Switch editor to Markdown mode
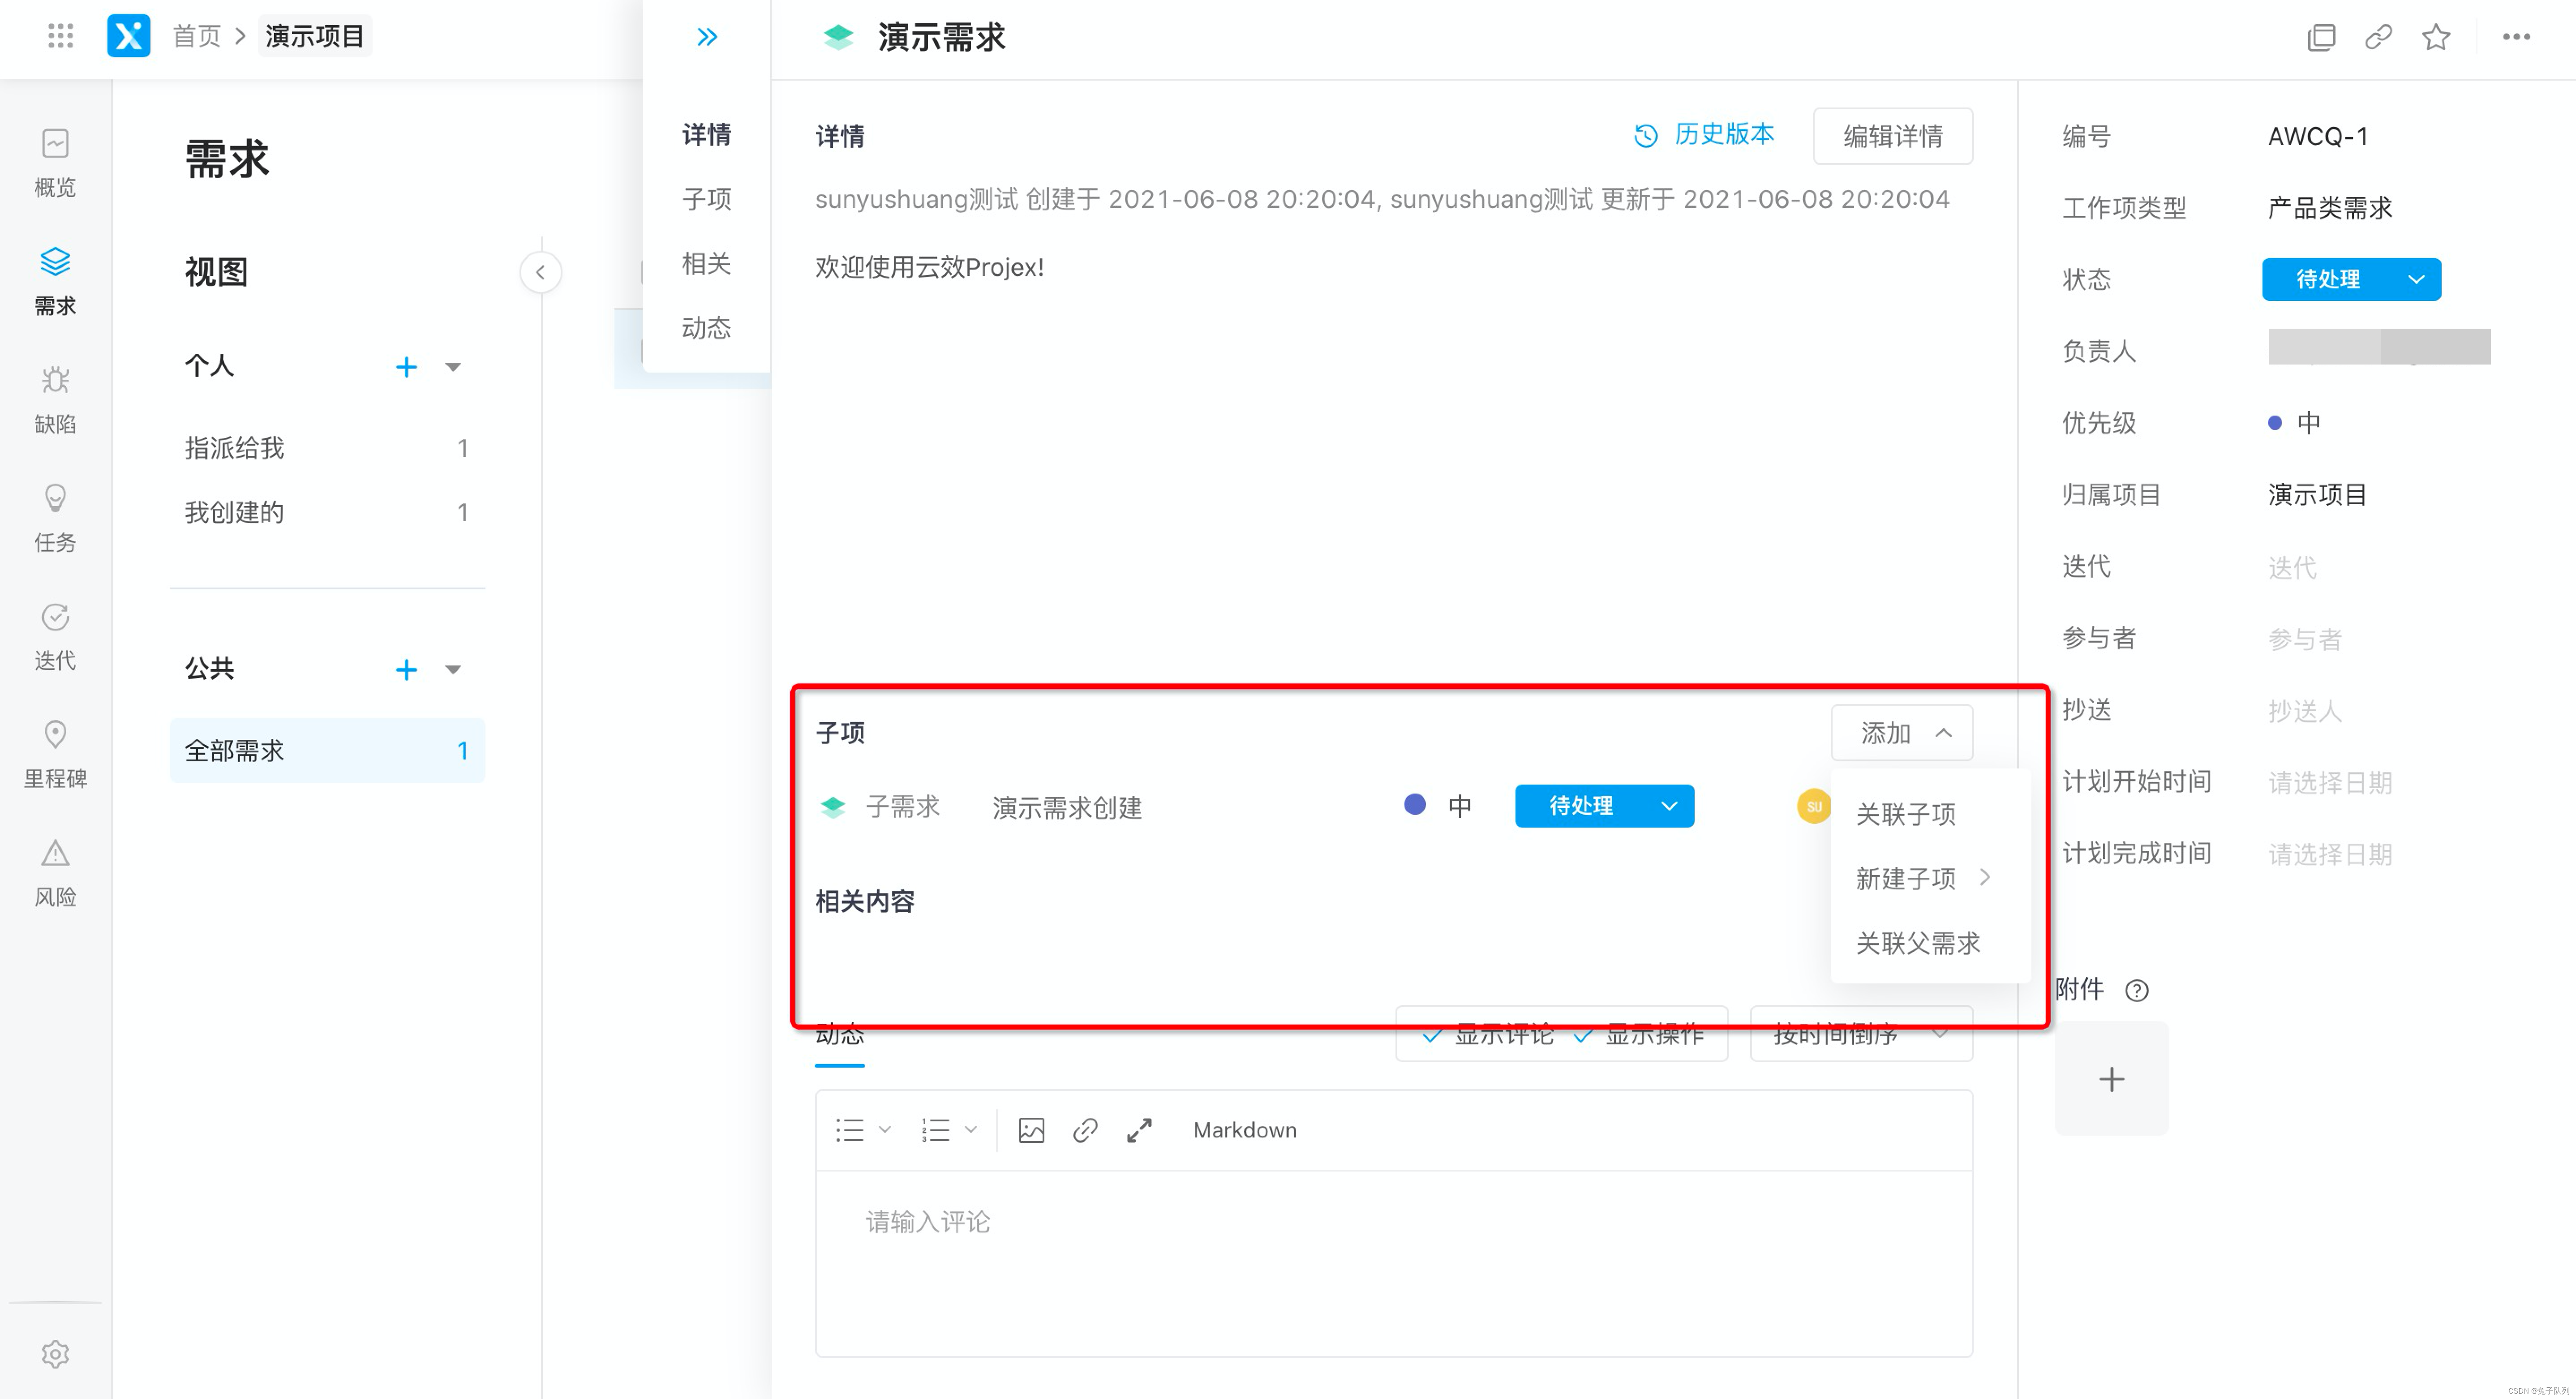This screenshot has width=2576, height=1399. [x=1244, y=1130]
